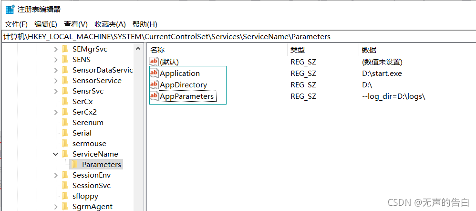Click REG_SZ type of AppParameters row
476x211 pixels.
click(303, 96)
